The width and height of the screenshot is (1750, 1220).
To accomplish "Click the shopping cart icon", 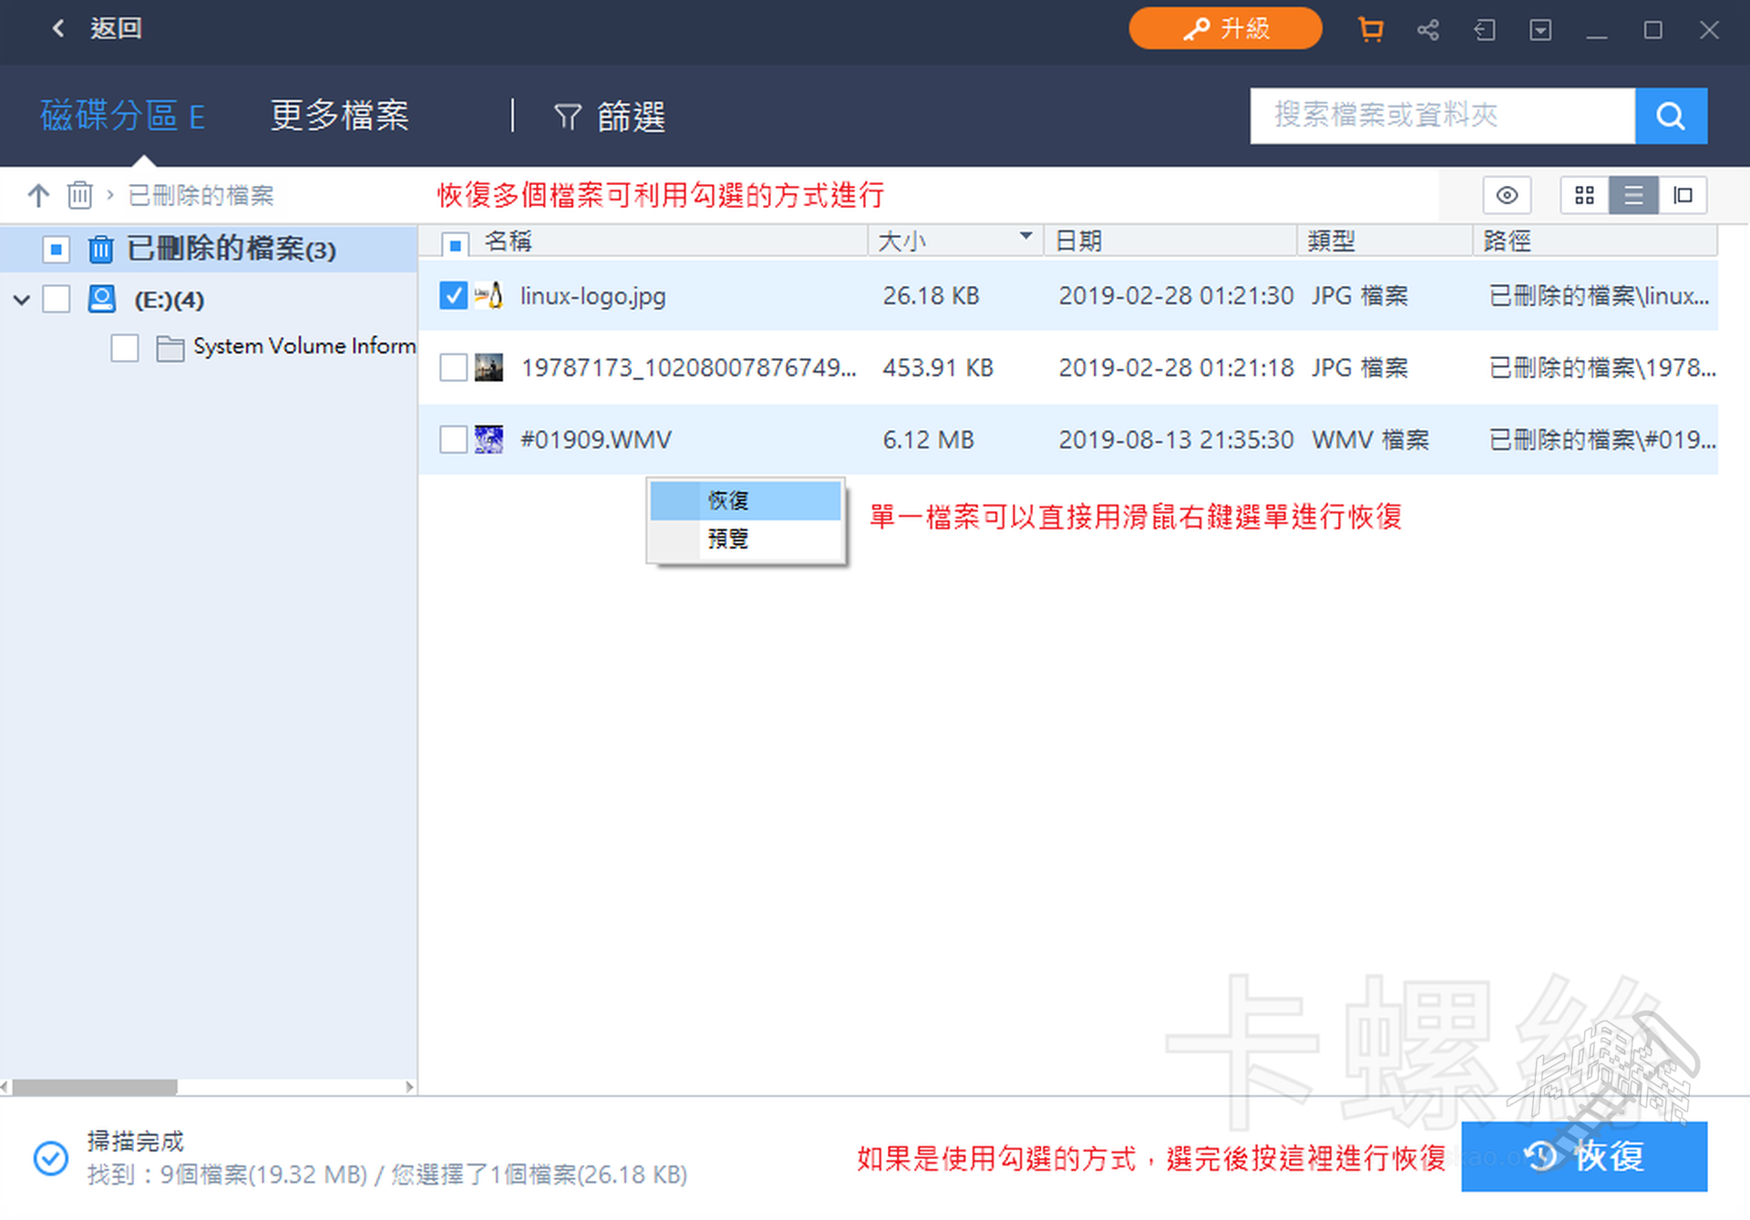I will pyautogui.click(x=1370, y=29).
